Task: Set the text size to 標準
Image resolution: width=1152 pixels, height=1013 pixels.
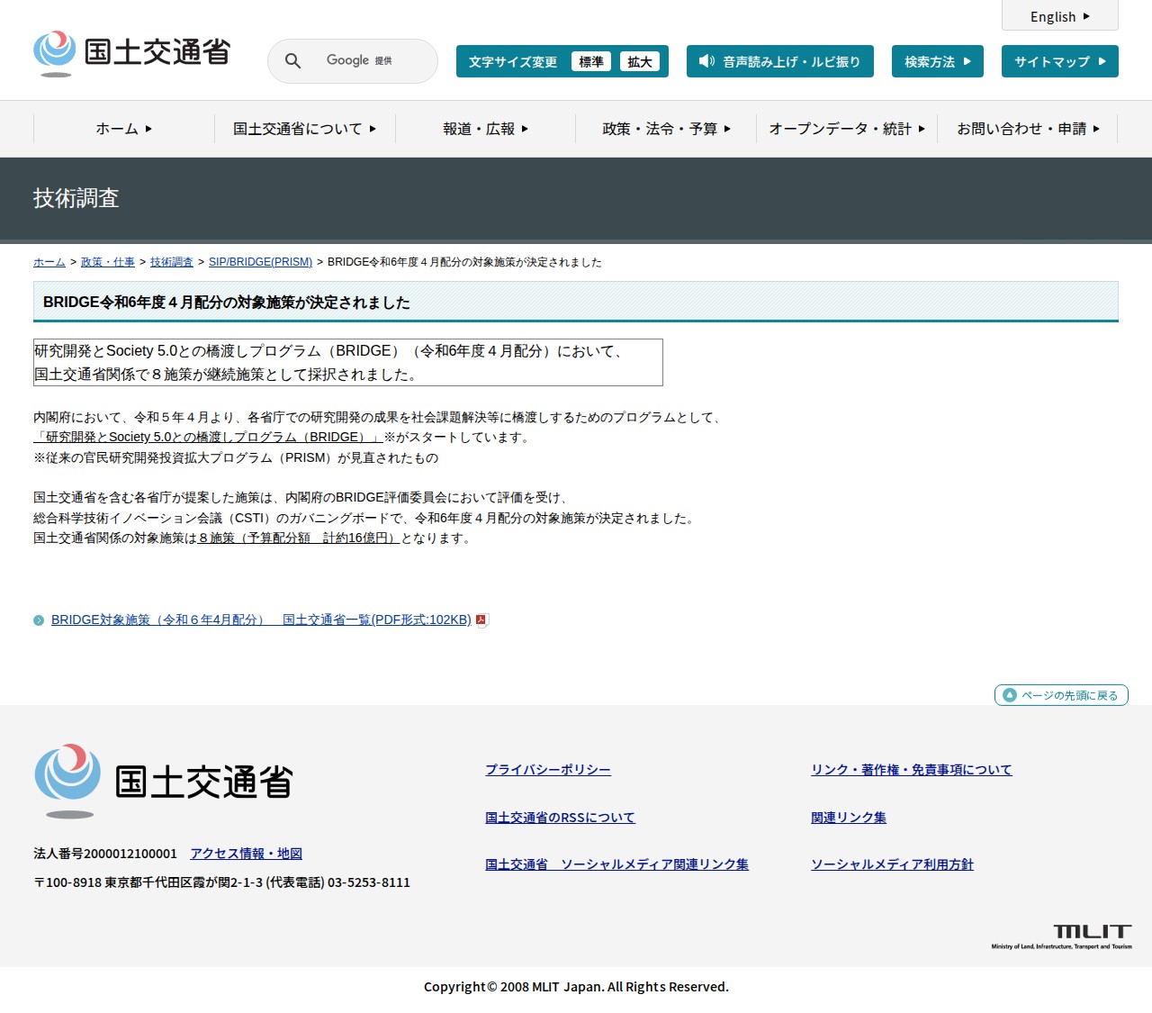Action: click(x=591, y=61)
